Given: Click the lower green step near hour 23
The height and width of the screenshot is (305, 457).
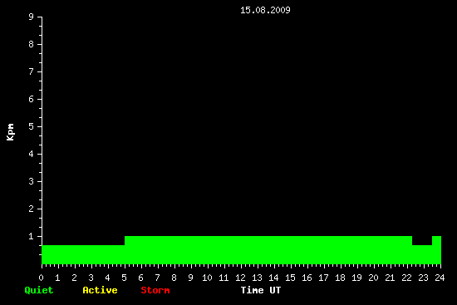Looking at the screenshot, I should coord(422,254).
